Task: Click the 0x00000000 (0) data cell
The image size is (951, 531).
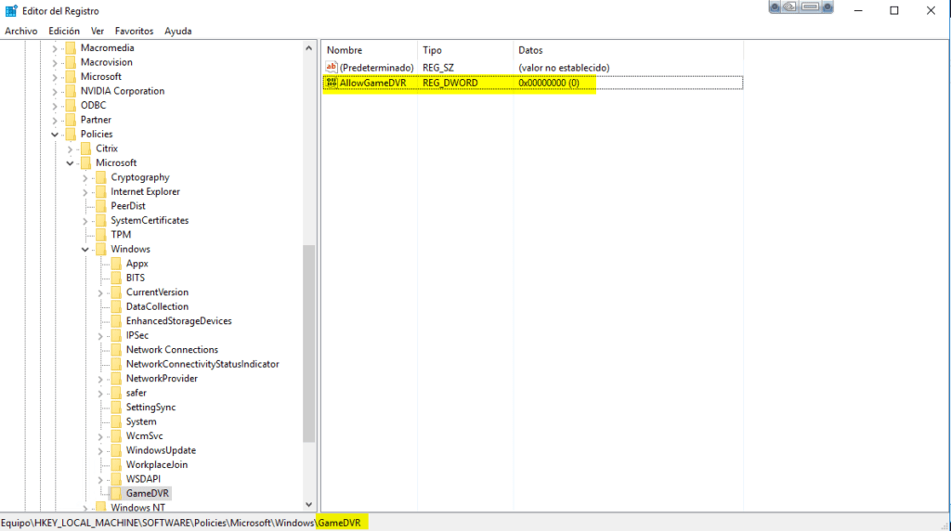Action: point(549,83)
